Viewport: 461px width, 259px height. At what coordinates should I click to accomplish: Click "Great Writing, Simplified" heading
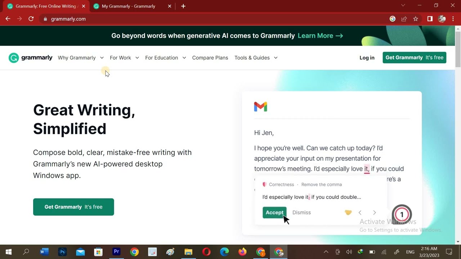(84, 119)
